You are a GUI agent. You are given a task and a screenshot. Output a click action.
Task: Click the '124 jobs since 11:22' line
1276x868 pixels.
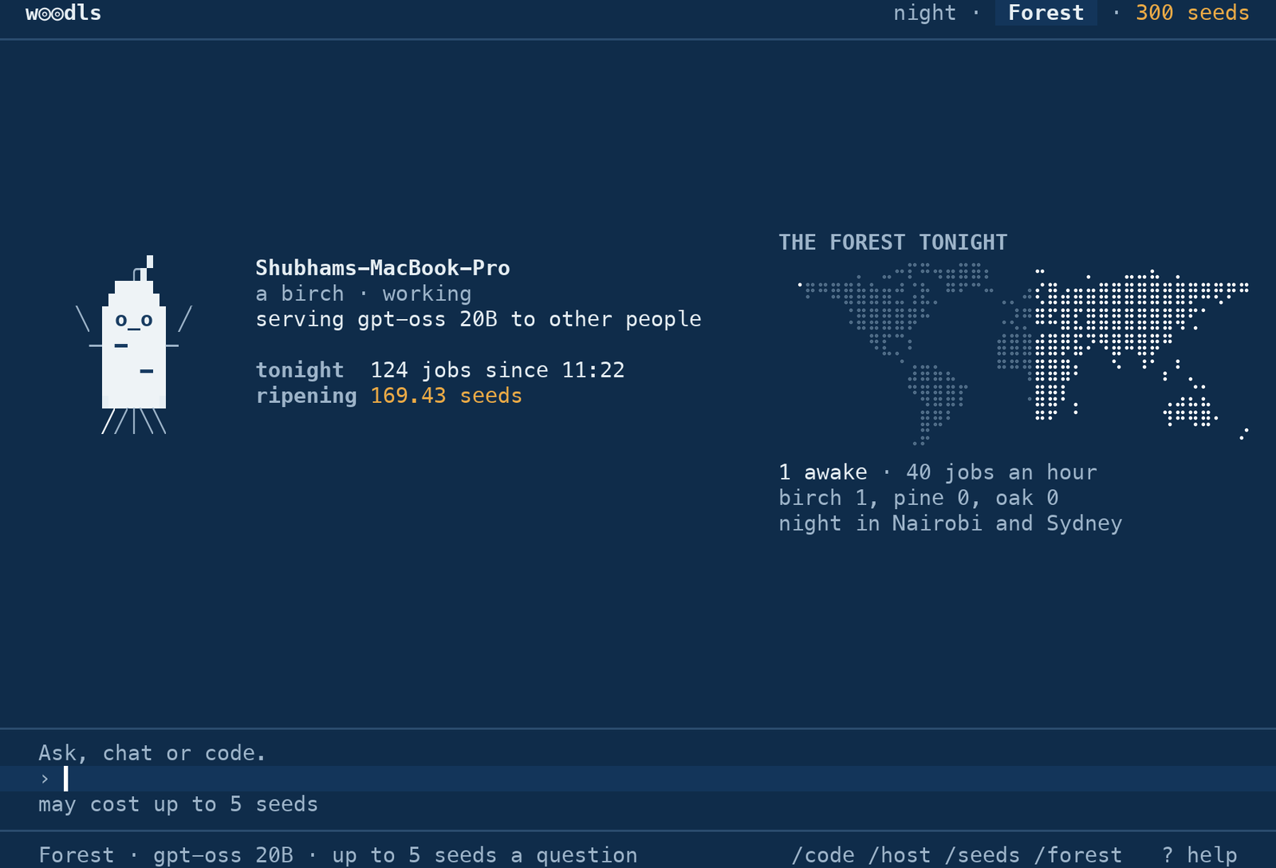click(x=498, y=370)
